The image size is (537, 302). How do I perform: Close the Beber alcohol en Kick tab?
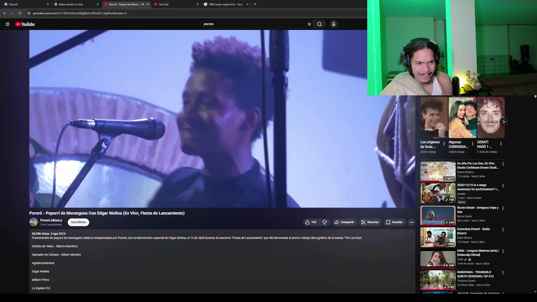pyautogui.click(x=98, y=4)
